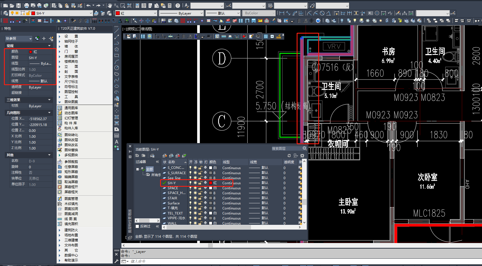Collapse the 三维效果 section
482x266 pixels.
pyautogui.click(x=49, y=100)
